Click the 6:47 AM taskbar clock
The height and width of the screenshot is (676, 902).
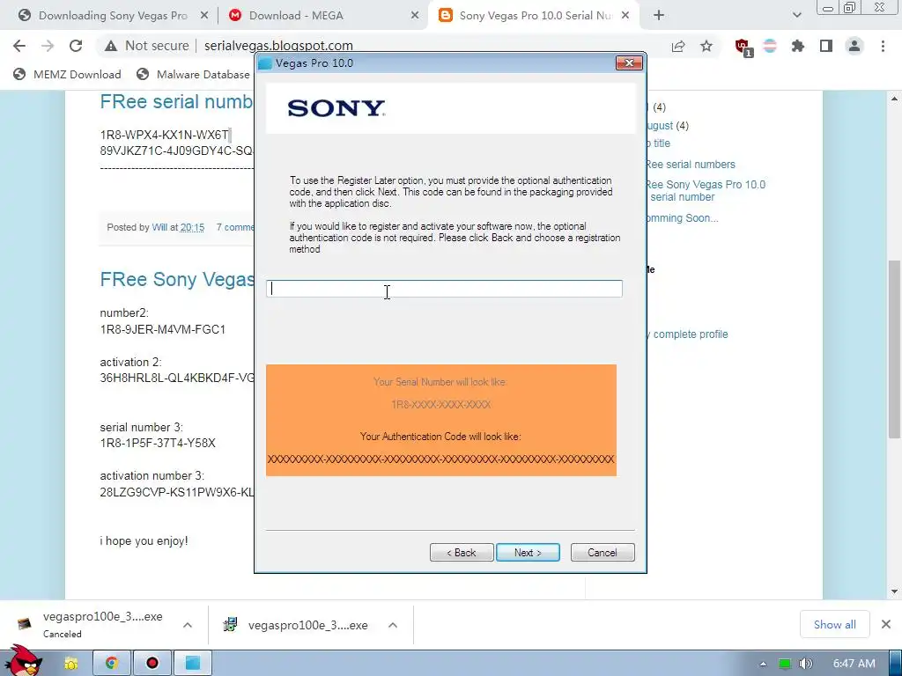coord(854,664)
